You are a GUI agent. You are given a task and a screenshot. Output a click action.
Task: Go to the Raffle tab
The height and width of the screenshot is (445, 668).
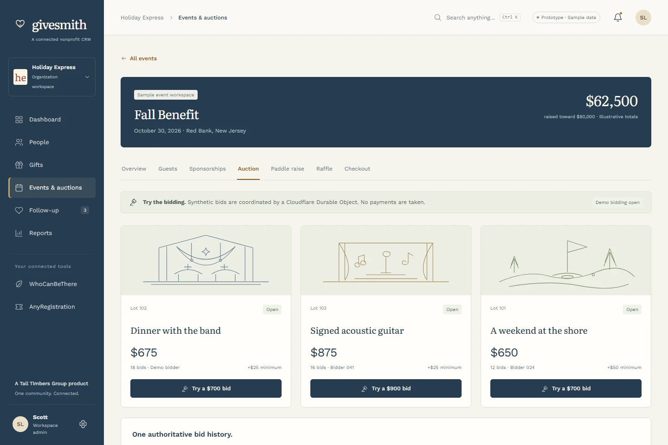pyautogui.click(x=324, y=169)
